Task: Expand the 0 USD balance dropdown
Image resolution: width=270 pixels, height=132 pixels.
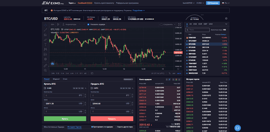Action: [200, 3]
